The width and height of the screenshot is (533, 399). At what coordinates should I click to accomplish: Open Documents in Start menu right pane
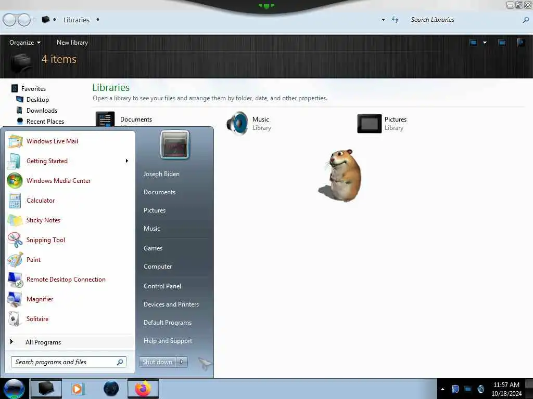159,192
